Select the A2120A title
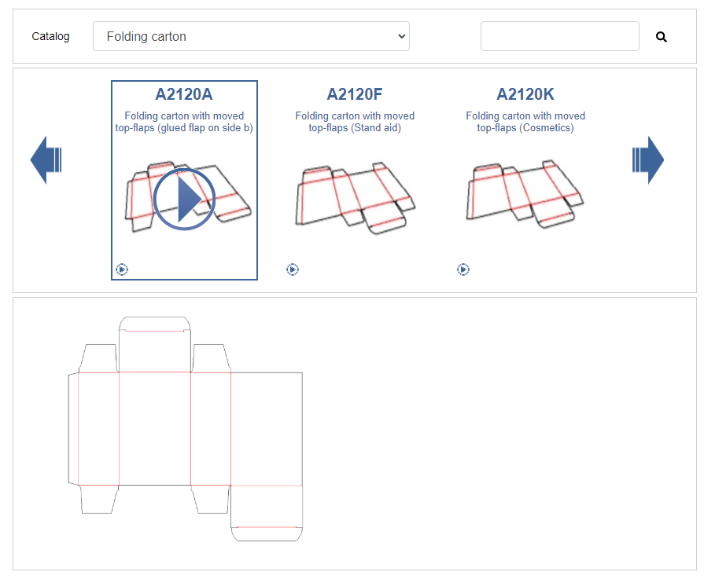This screenshot has height=583, width=715. (184, 94)
